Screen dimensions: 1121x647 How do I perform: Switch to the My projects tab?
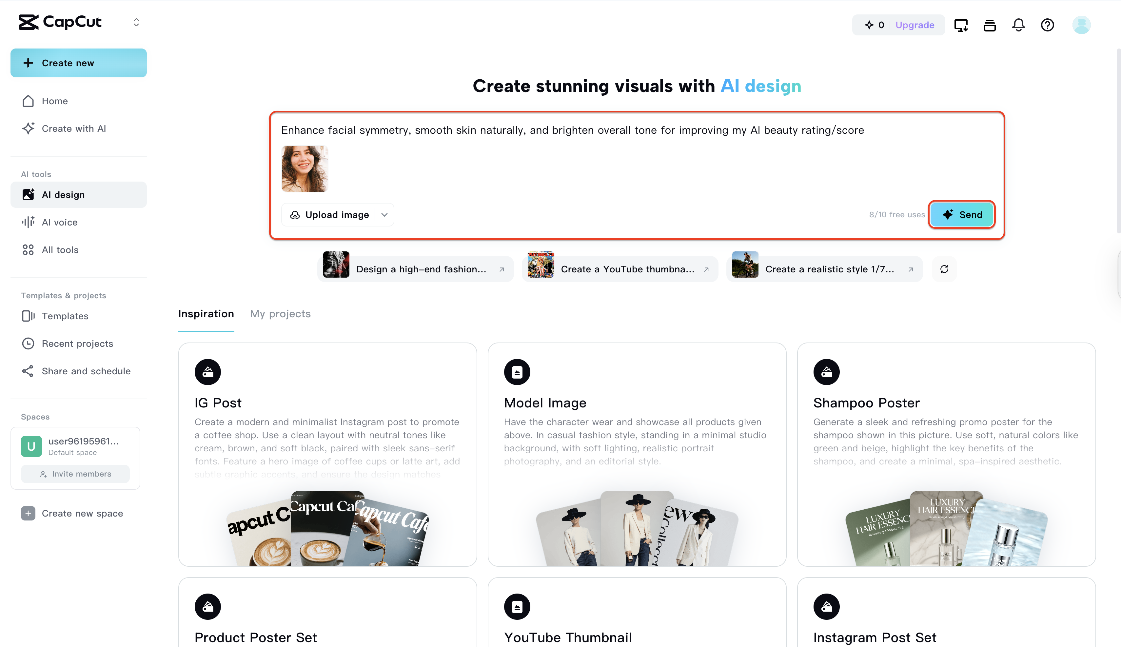point(280,314)
